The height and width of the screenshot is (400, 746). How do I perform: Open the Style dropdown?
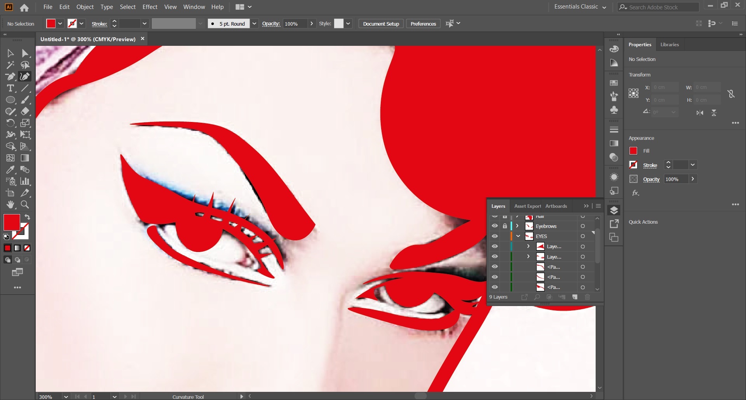pyautogui.click(x=348, y=24)
